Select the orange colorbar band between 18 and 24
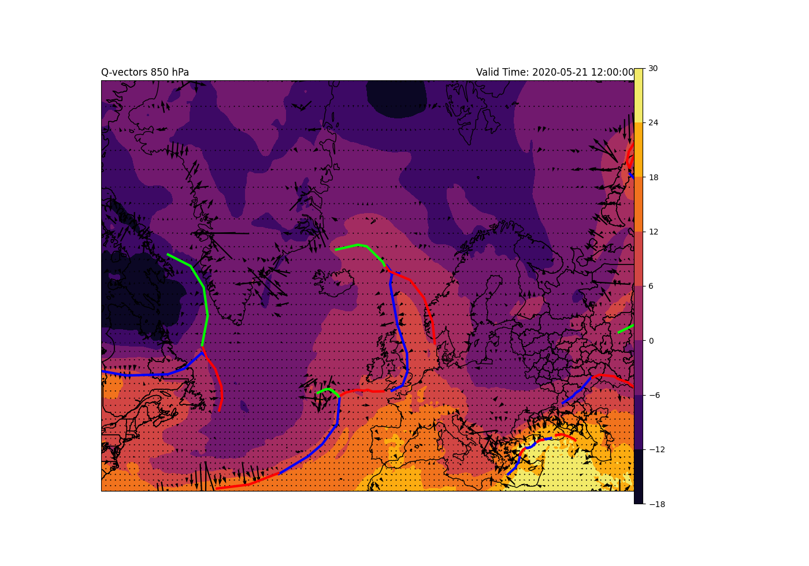809x566 pixels. [639, 150]
